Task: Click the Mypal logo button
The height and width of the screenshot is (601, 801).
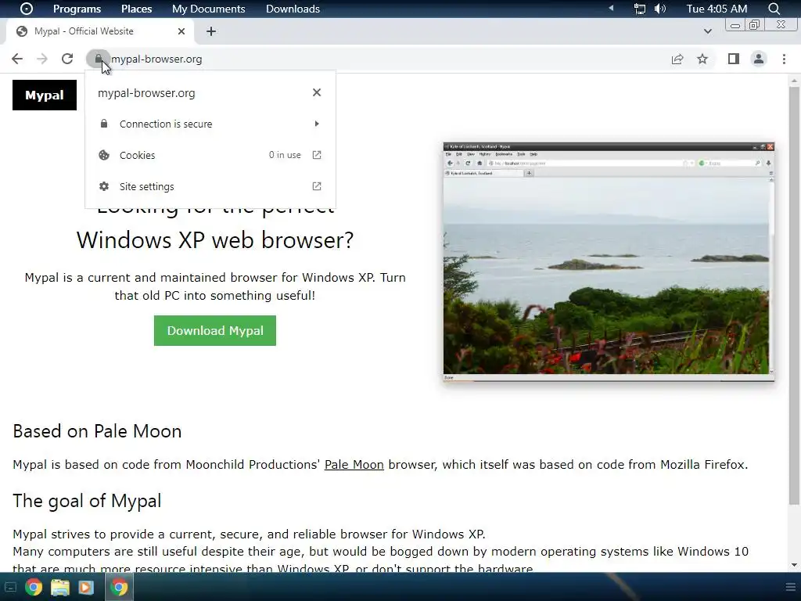Action: pyautogui.click(x=45, y=95)
